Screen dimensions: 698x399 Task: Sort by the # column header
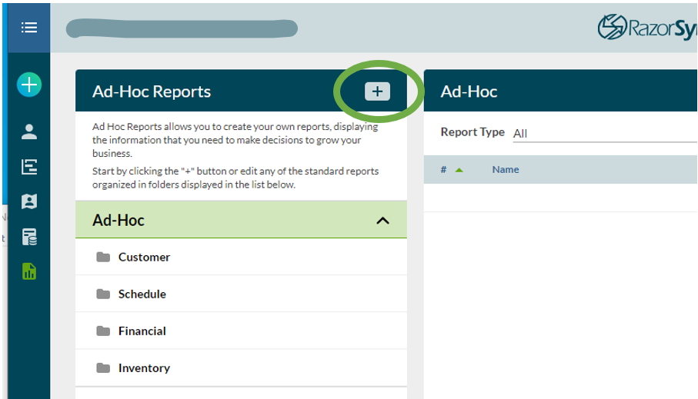tap(444, 169)
